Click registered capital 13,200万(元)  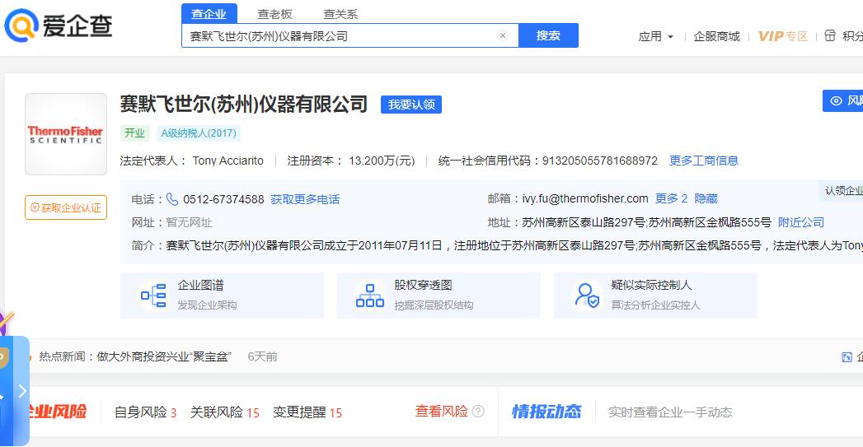pos(382,161)
